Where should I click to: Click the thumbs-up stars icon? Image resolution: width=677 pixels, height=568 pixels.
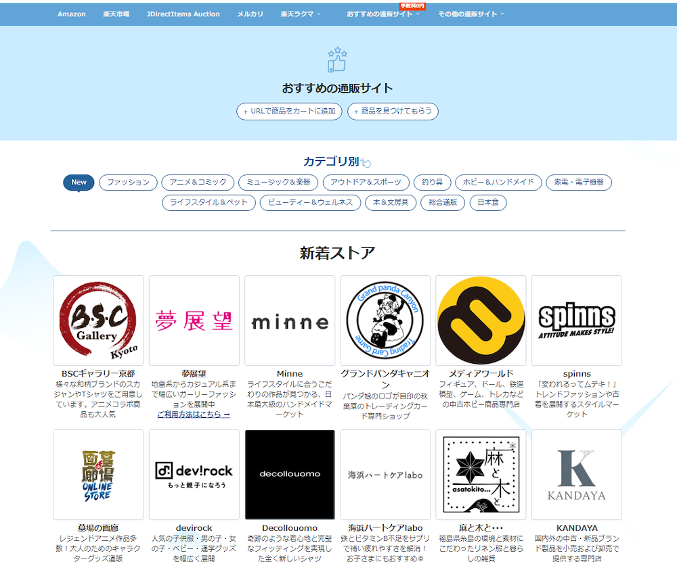337,60
